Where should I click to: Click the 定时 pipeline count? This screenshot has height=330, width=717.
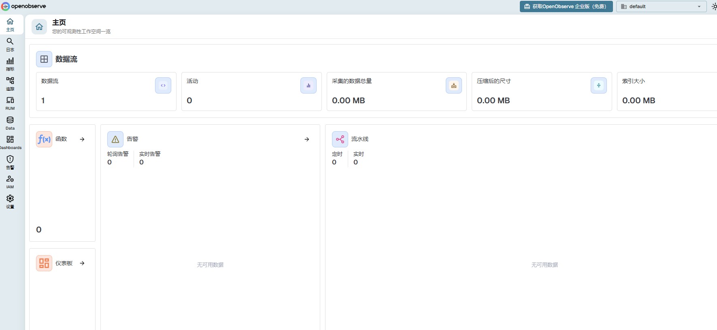pos(334,162)
